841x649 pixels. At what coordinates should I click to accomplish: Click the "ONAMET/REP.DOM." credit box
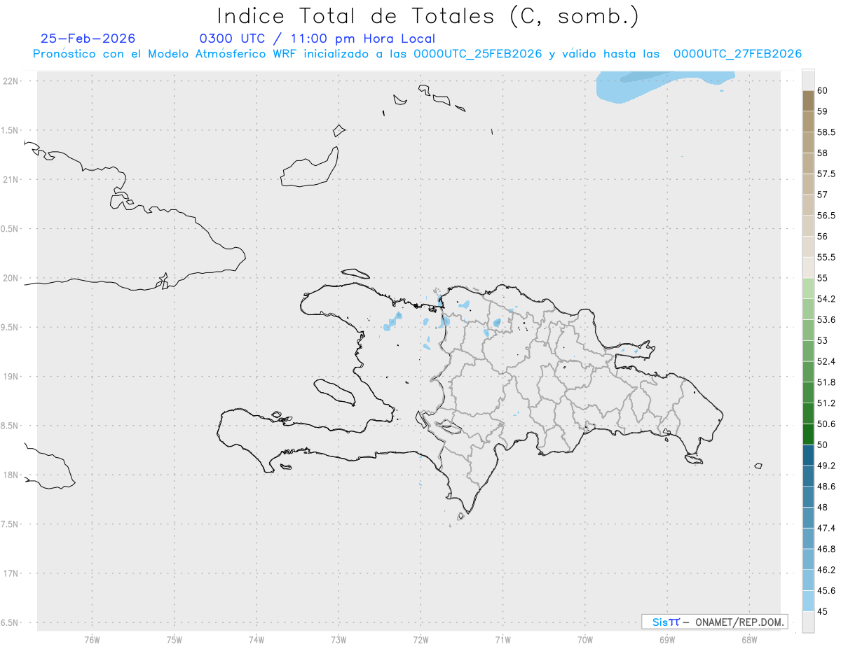pos(715,622)
